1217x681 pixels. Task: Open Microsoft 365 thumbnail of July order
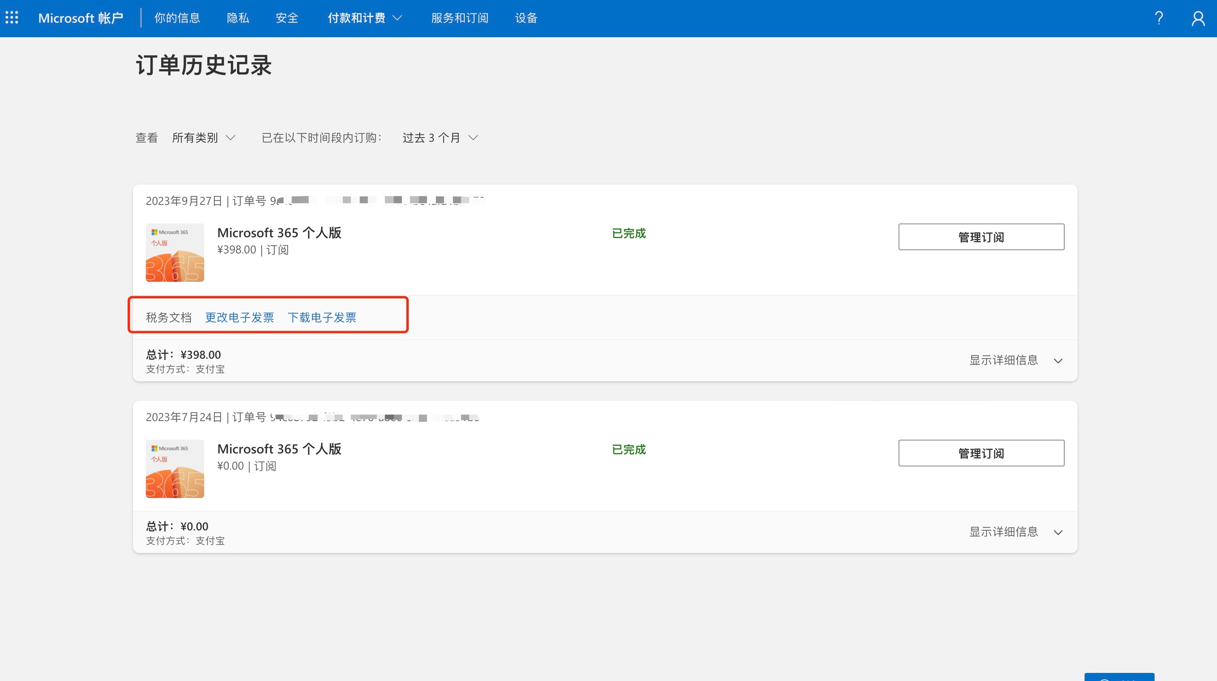coord(175,469)
